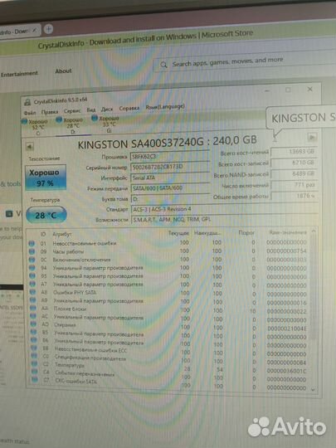336x448 pixels.
Task: Click transfer mode field SATA/600 | SATA/600
Action: coord(170,188)
